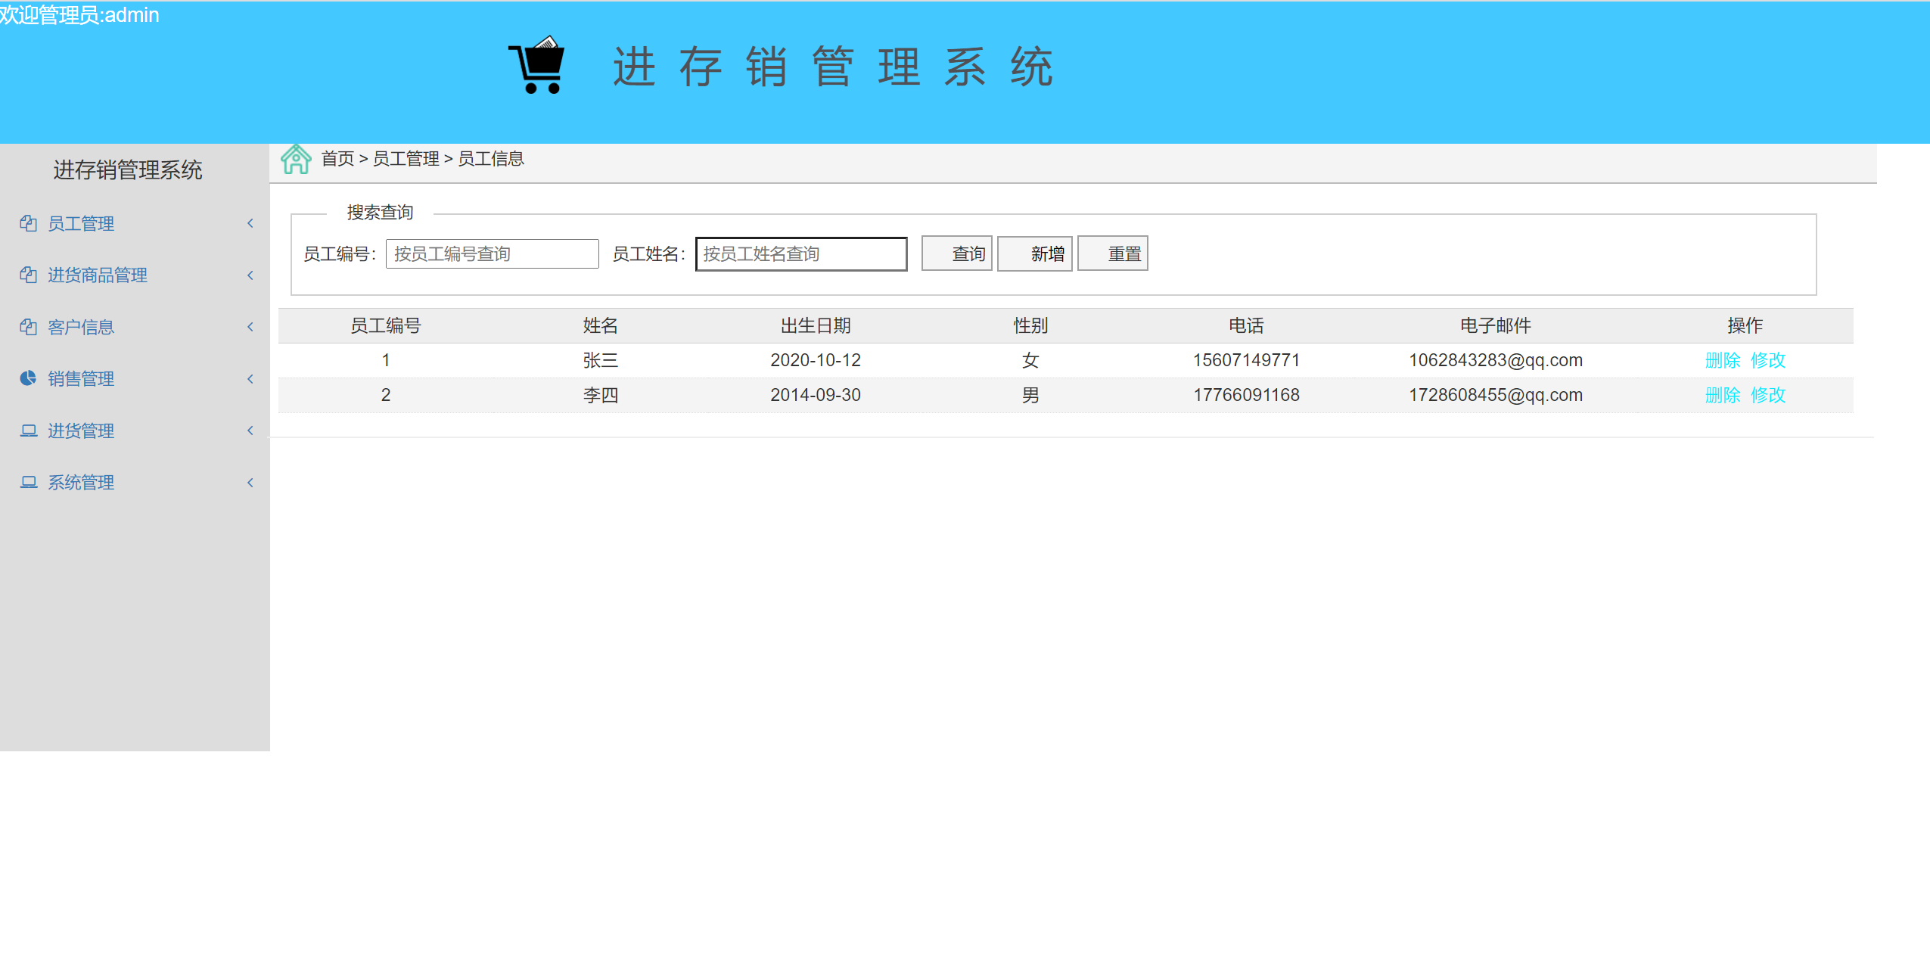The width and height of the screenshot is (1930, 976).
Task: Click 员工信息 in the breadcrumb
Action: [491, 159]
